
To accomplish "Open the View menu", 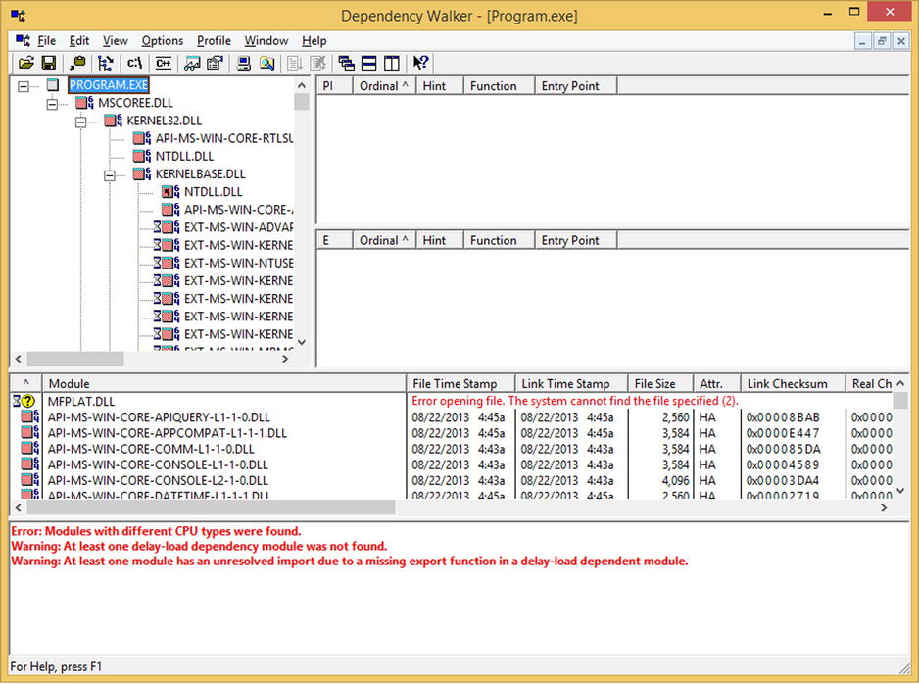I will [116, 40].
